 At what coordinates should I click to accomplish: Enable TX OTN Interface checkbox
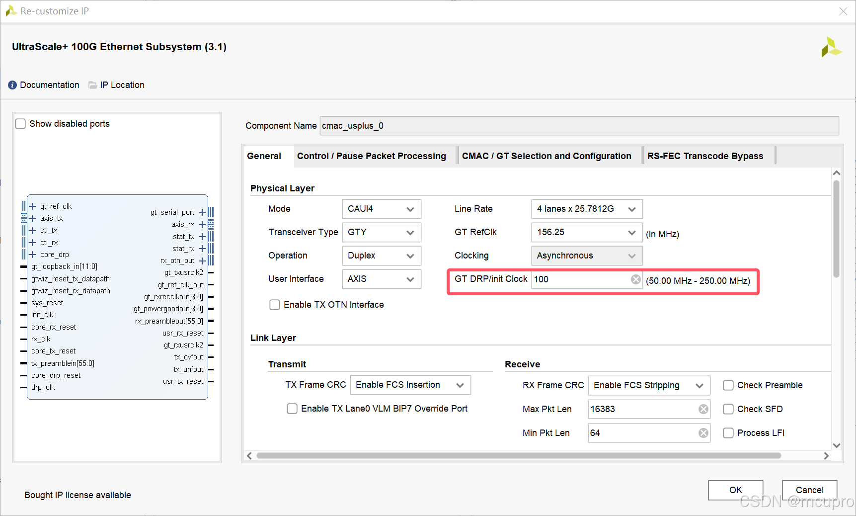[x=274, y=305]
